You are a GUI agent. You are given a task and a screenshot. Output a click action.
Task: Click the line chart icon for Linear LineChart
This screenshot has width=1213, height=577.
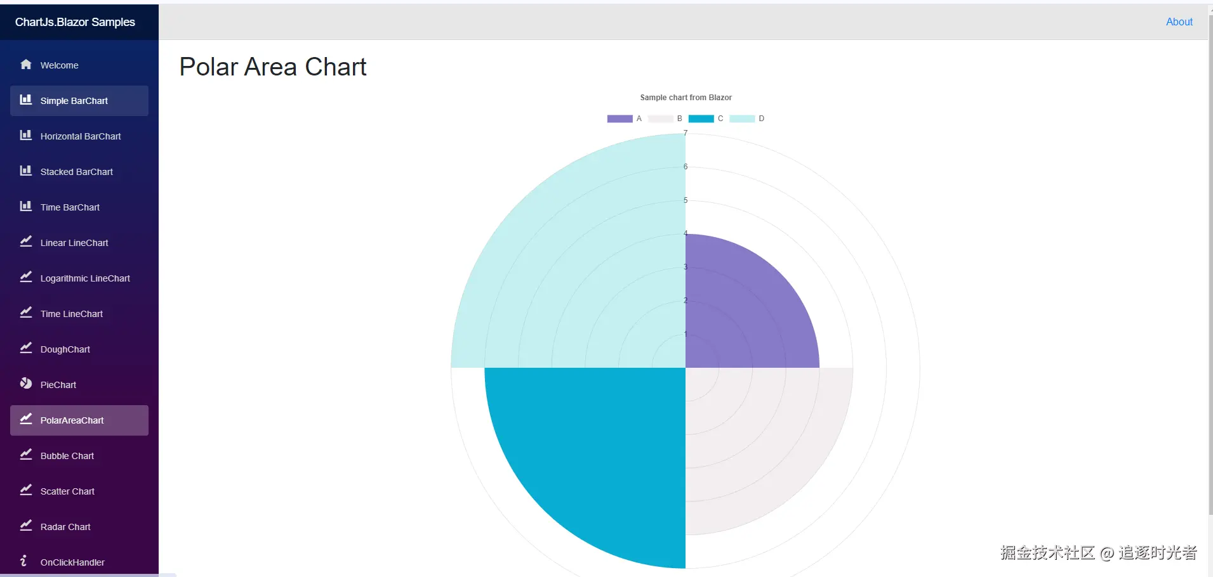(x=26, y=242)
